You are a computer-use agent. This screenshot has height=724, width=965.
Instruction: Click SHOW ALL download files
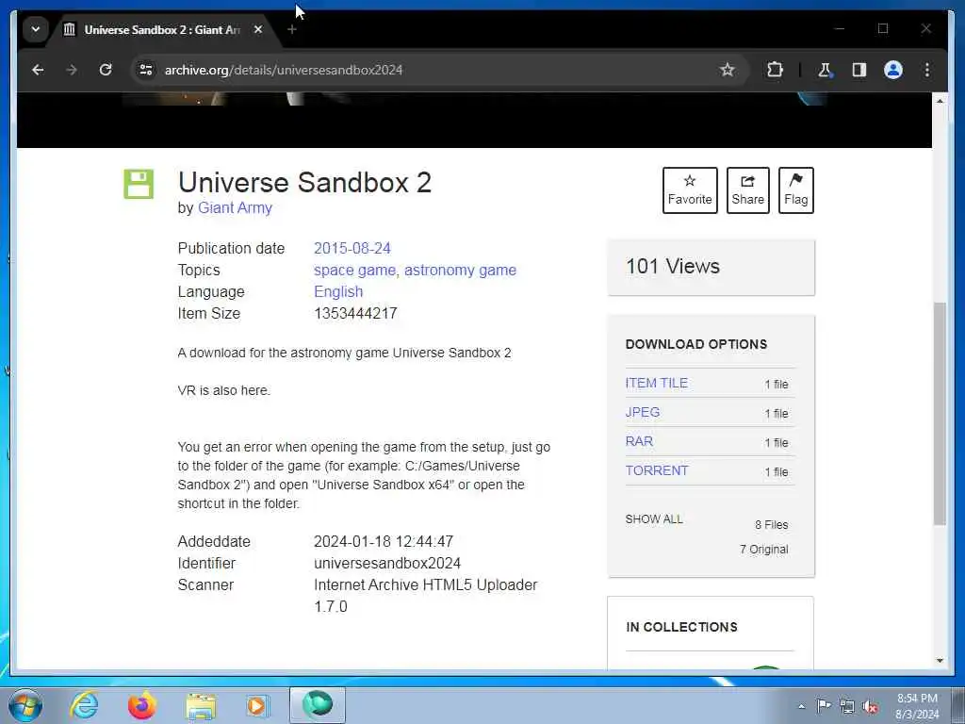pyautogui.click(x=654, y=519)
